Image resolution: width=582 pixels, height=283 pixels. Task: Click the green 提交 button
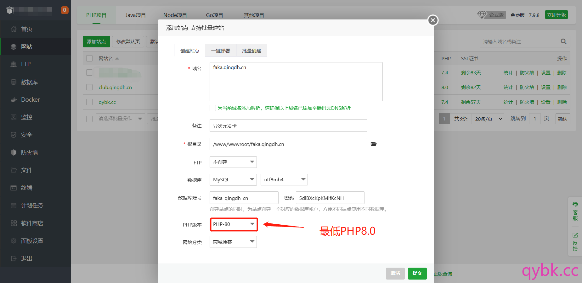(417, 273)
